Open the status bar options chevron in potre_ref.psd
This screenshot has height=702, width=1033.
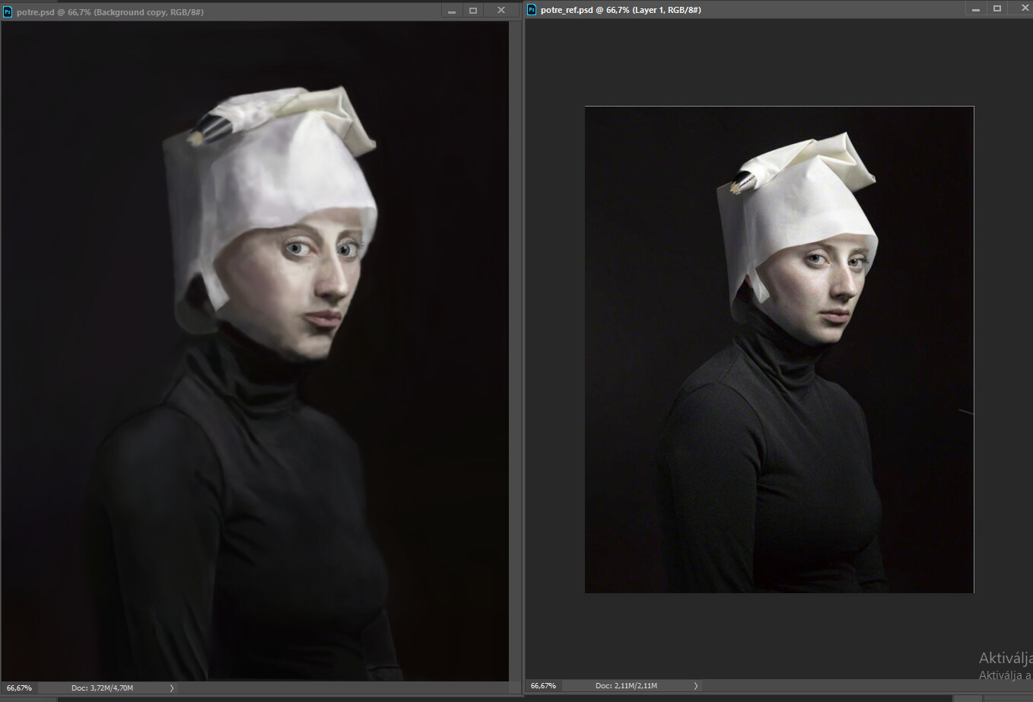pos(695,685)
